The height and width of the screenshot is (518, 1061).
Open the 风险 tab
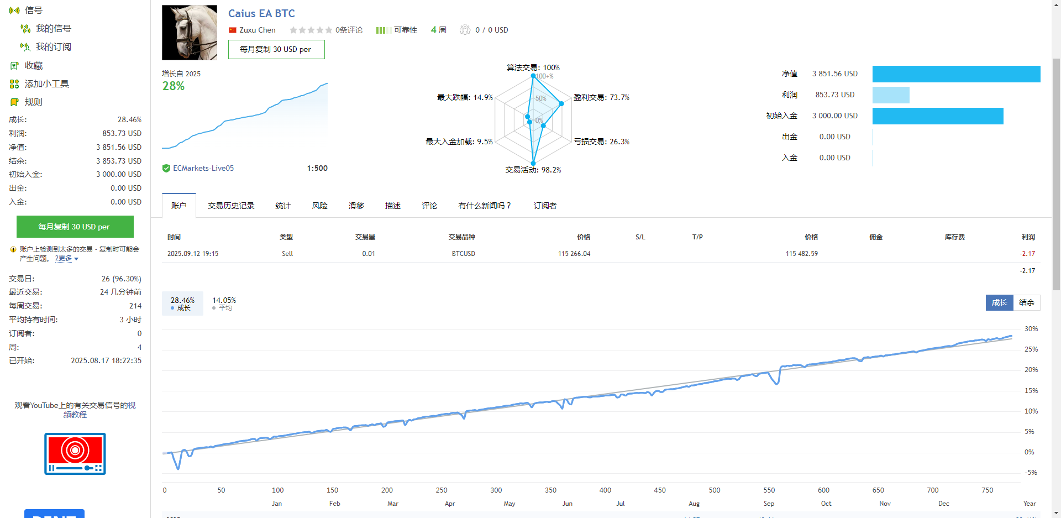320,206
